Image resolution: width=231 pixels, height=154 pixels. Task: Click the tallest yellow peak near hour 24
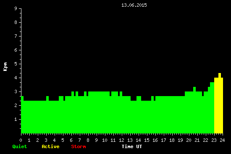pos(220,75)
